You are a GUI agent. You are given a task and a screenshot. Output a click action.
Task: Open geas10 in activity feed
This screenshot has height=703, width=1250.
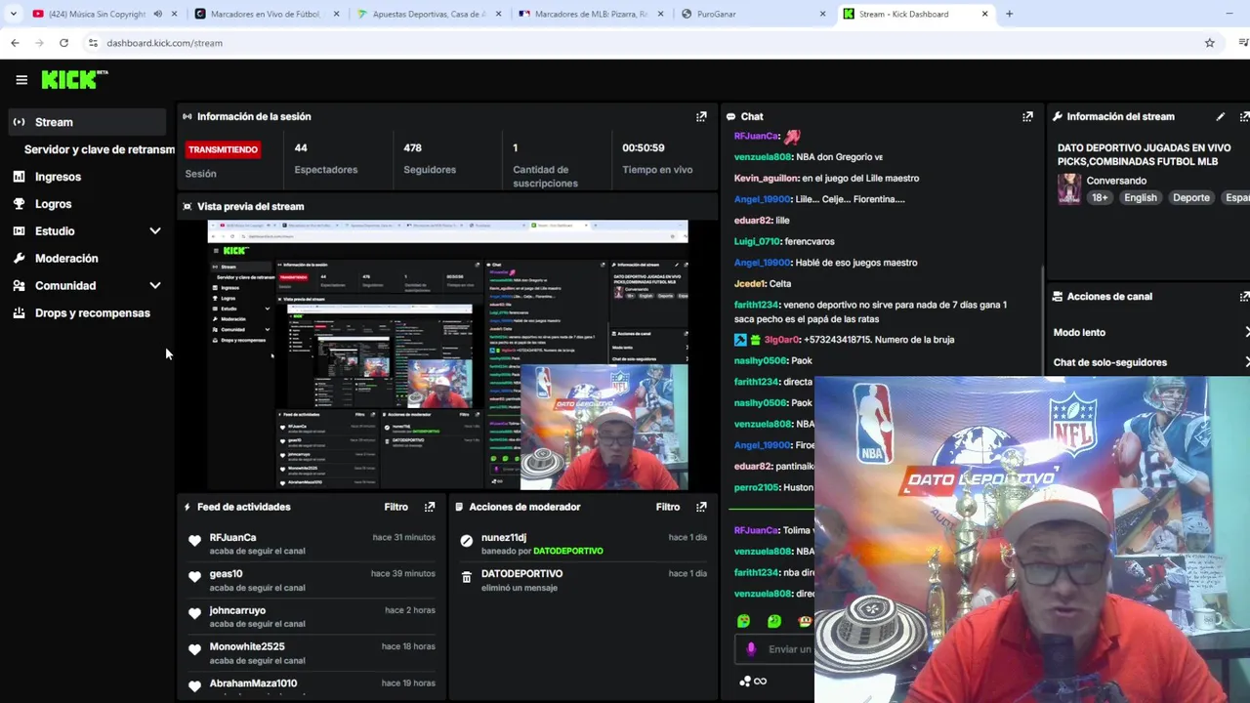click(x=226, y=574)
